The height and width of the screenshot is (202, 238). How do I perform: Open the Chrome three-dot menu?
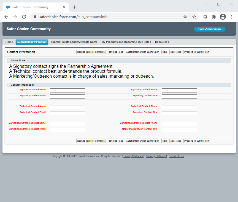point(232,17)
